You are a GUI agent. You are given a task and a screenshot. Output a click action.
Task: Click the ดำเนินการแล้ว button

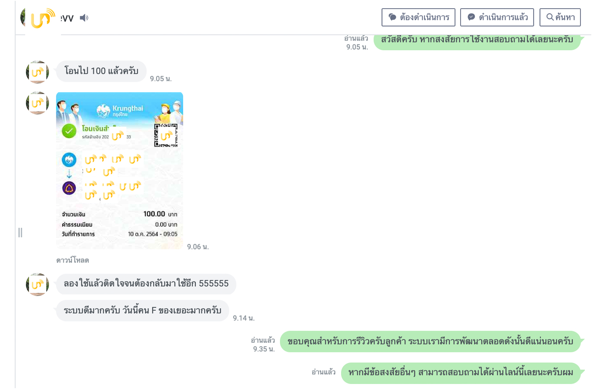click(497, 17)
